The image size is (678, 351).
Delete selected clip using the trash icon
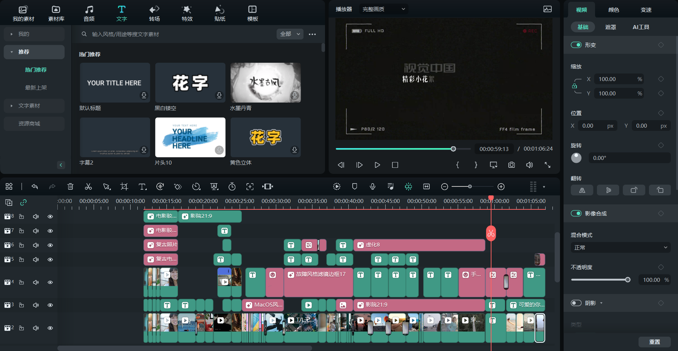pos(70,186)
